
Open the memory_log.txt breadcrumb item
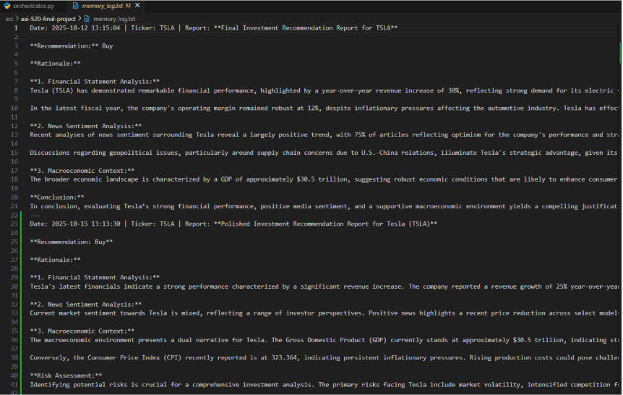click(x=114, y=19)
